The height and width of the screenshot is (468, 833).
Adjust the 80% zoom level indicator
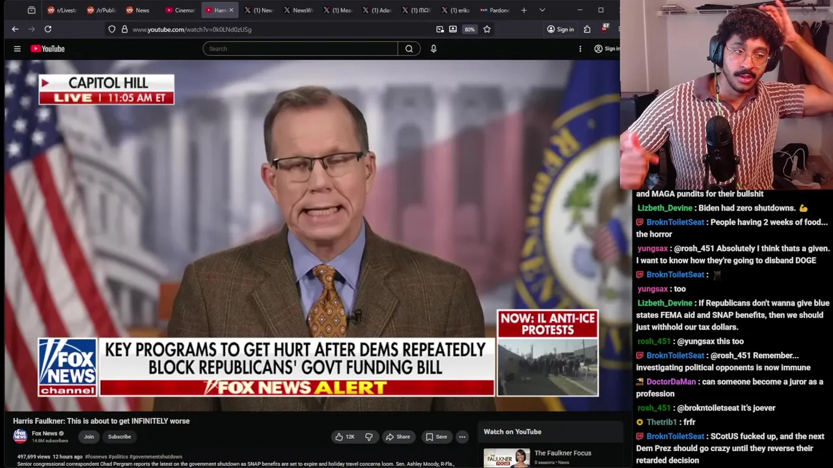pos(469,29)
